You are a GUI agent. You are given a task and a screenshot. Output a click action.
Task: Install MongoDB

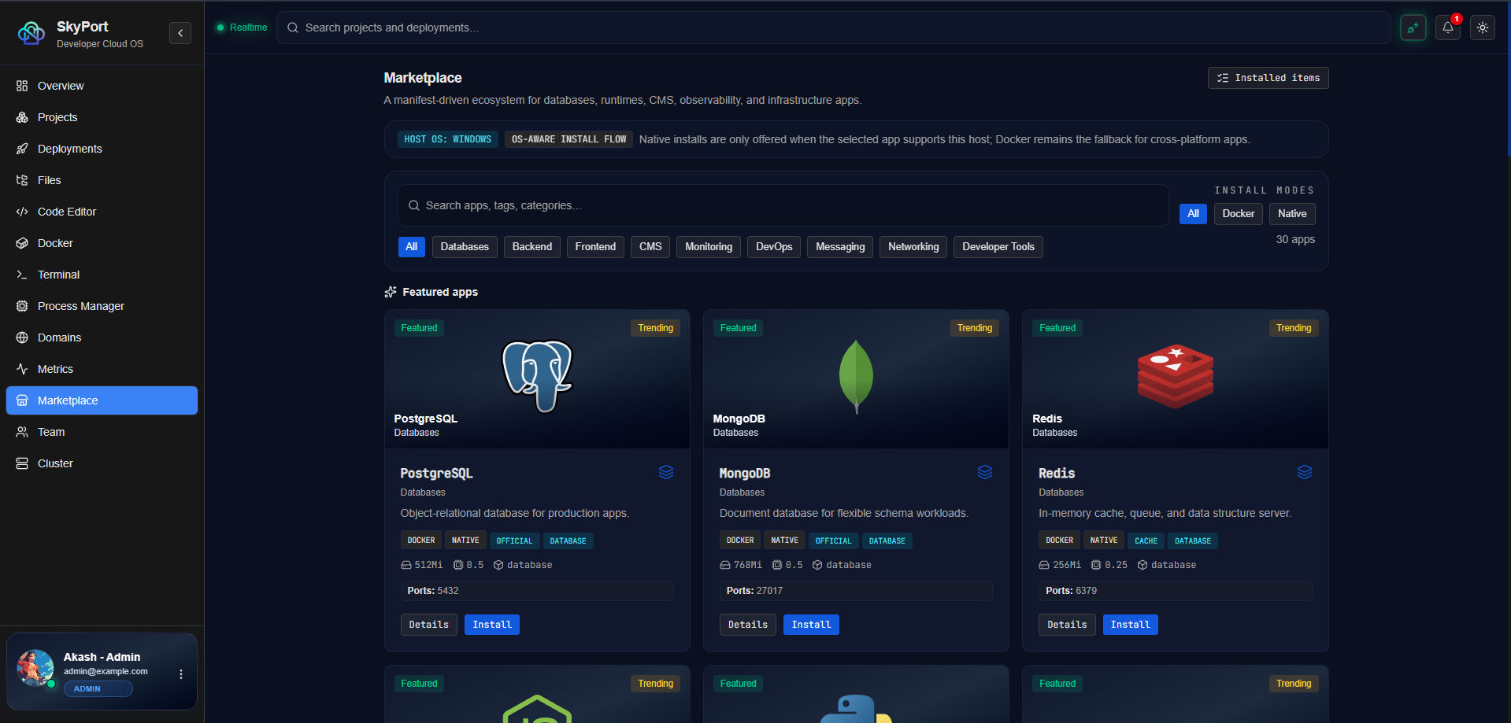click(811, 625)
